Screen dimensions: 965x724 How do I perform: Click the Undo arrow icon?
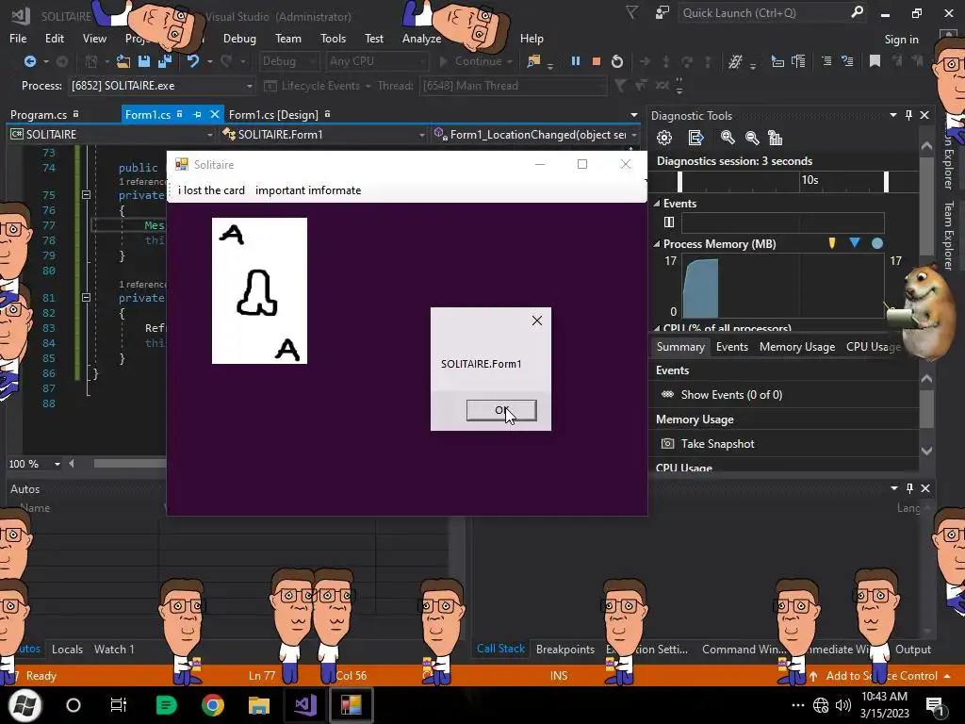pos(193,61)
